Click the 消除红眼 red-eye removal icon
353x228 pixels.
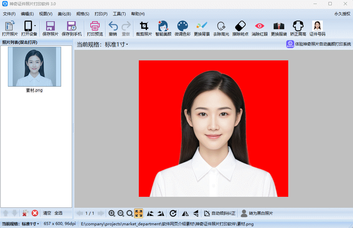click(259, 27)
